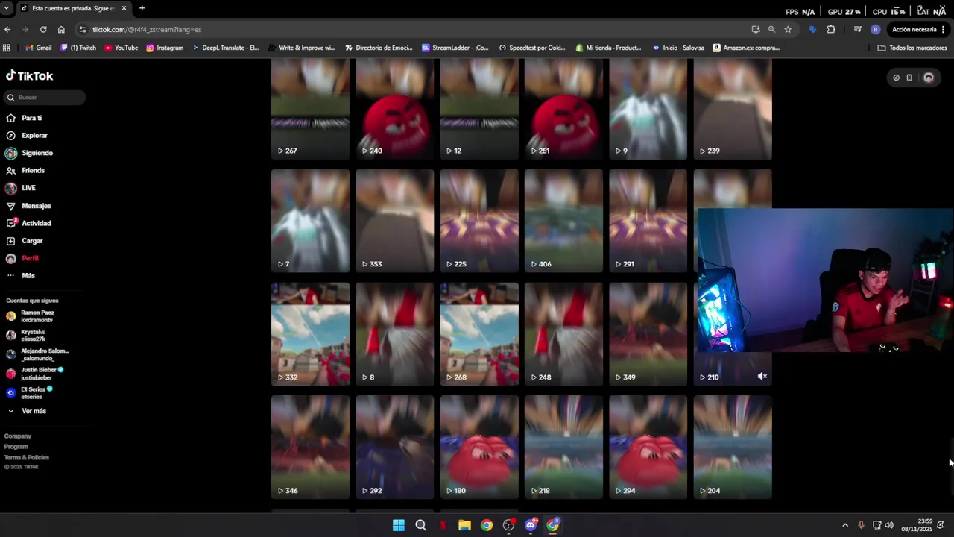This screenshot has height=537, width=954.
Task: Expand Company footer section
Action: [x=18, y=436]
